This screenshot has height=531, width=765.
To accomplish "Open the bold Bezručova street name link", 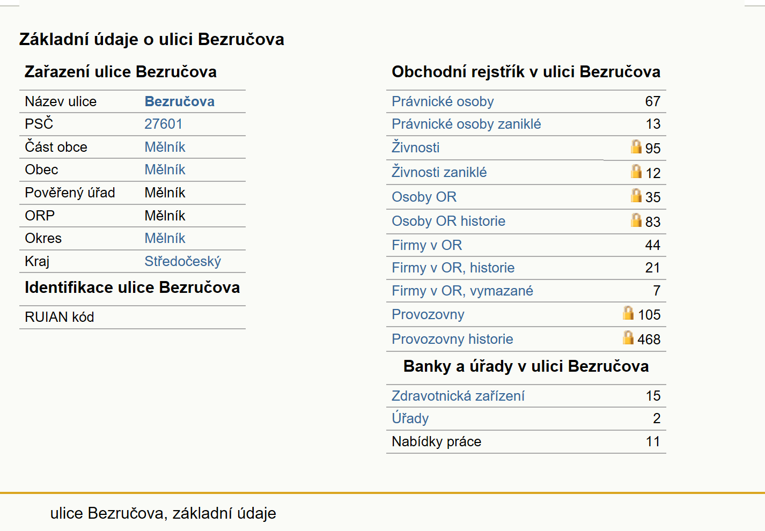I will pyautogui.click(x=179, y=101).
